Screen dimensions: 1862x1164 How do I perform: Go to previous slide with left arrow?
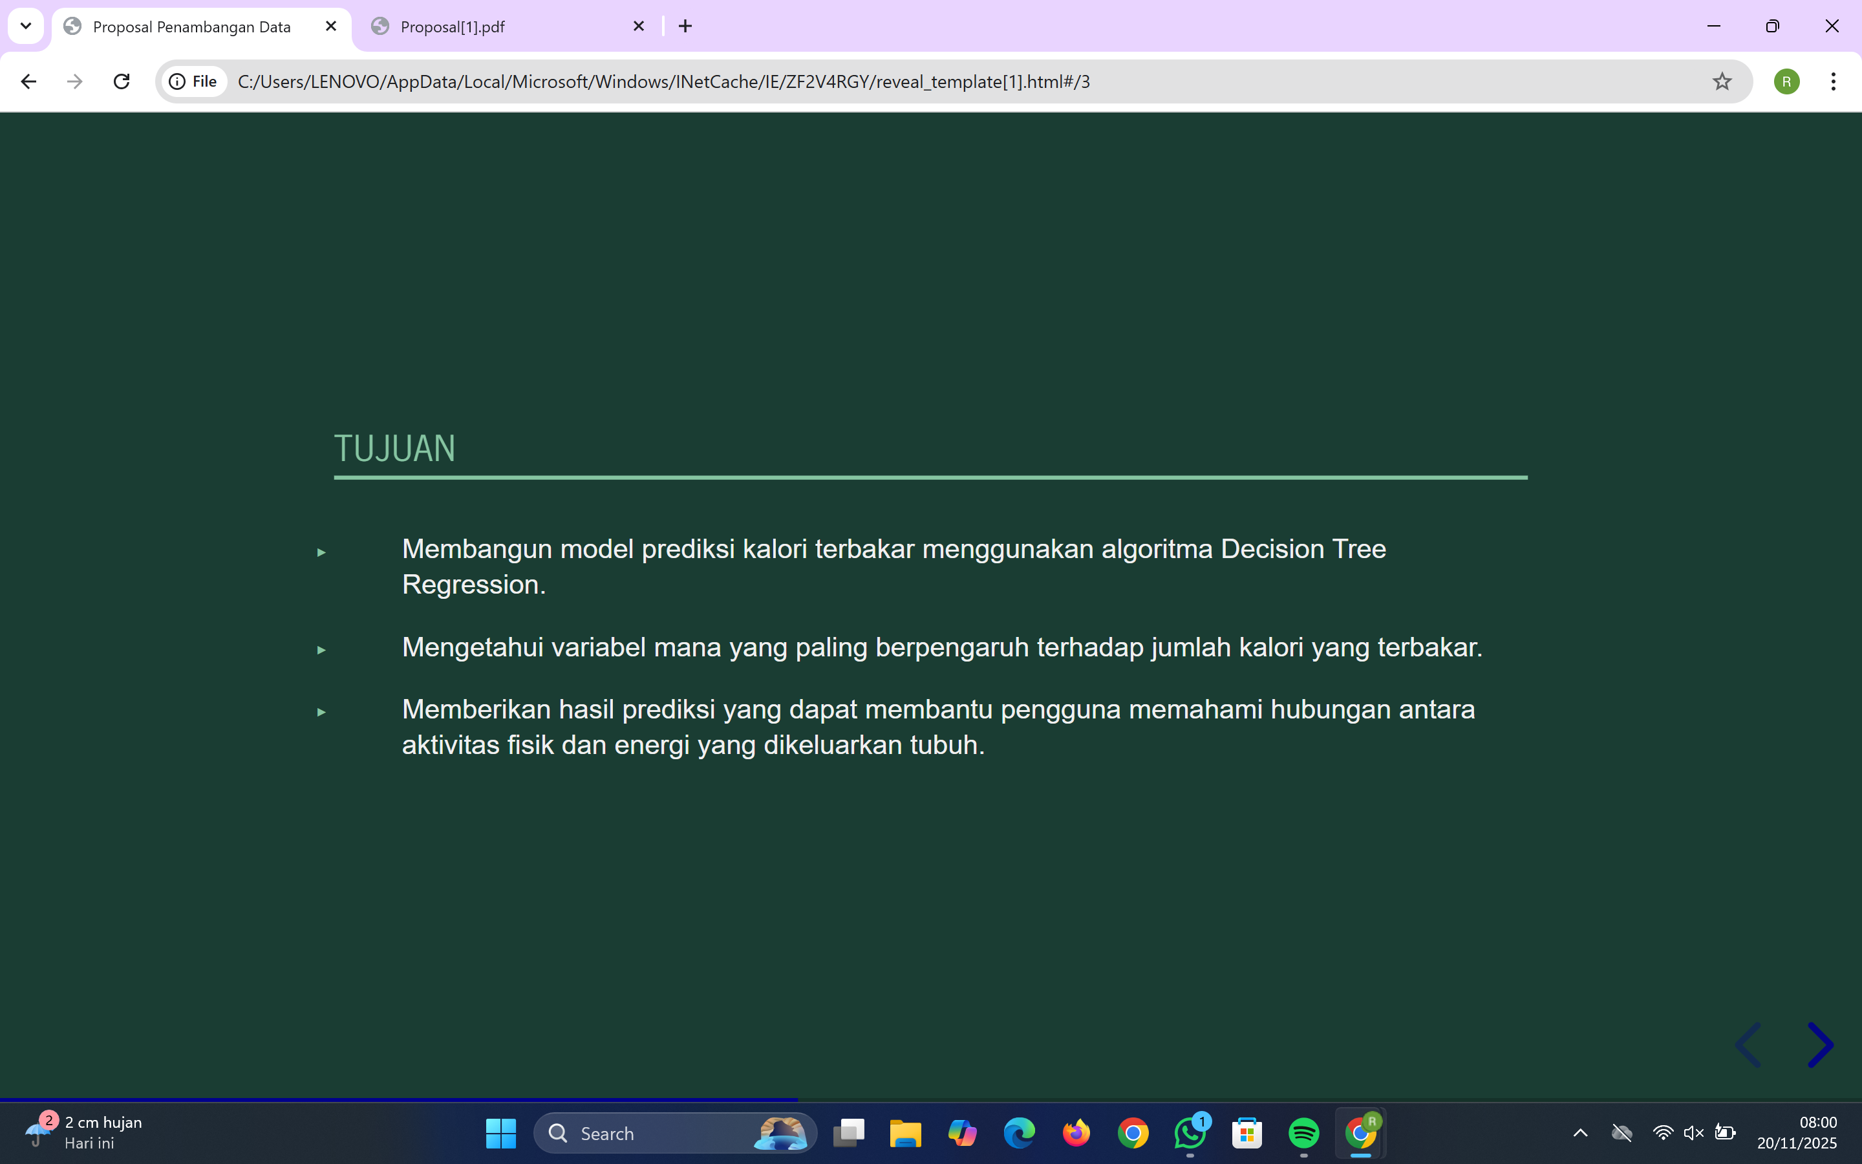click(x=1748, y=1044)
